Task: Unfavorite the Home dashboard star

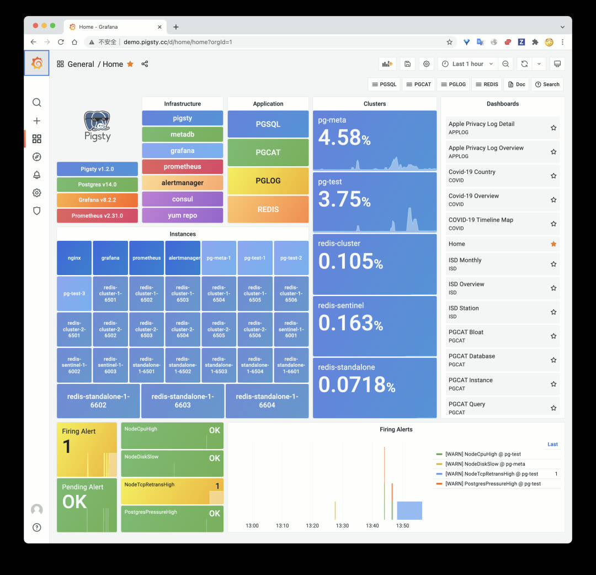Action: coord(554,244)
